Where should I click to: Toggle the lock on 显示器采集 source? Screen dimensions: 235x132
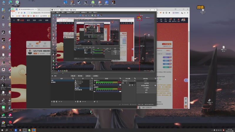[92, 90]
